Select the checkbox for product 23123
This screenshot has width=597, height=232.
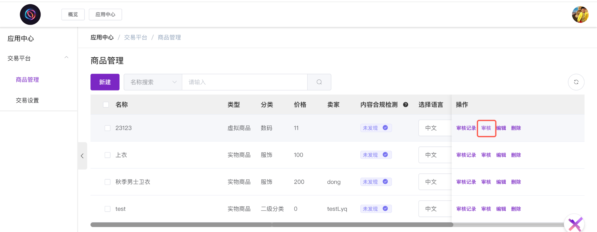tap(108, 128)
